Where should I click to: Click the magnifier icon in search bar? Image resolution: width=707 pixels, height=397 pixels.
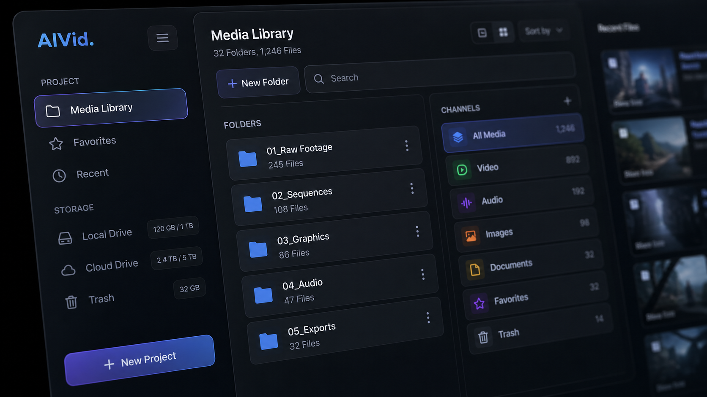coord(319,79)
